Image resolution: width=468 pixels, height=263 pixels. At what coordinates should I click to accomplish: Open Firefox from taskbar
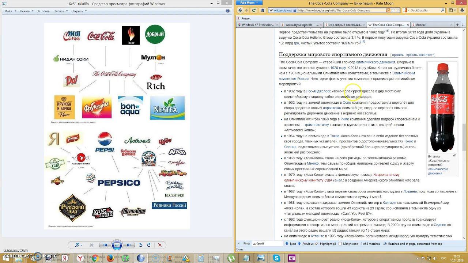coord(110,258)
